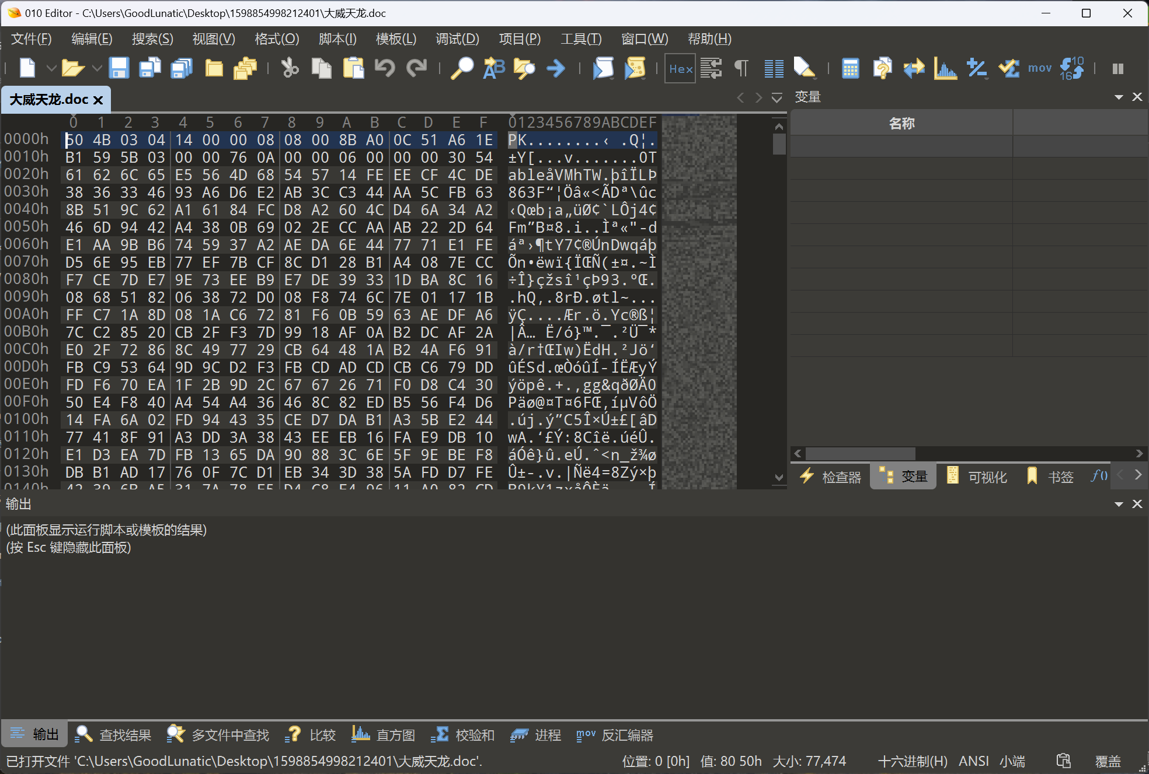Click the hex operations plus-minus icon
The height and width of the screenshot is (774, 1149).
pos(977,68)
